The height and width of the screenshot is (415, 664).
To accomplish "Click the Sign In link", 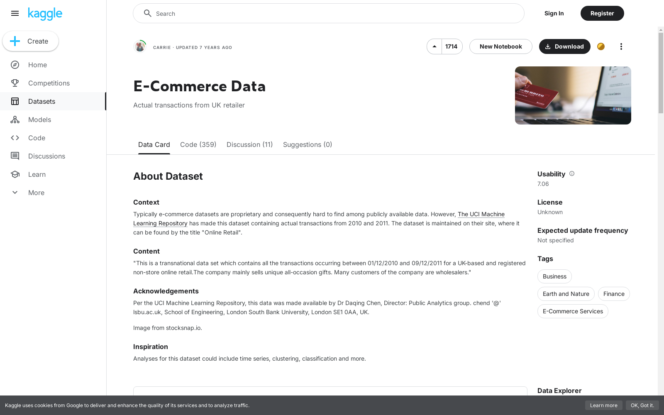I will click(554, 13).
